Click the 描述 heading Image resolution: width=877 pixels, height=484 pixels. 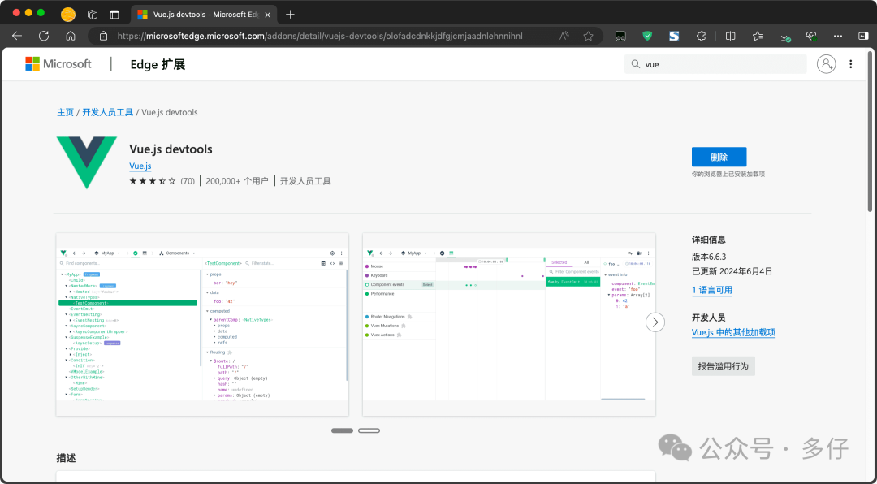66,458
